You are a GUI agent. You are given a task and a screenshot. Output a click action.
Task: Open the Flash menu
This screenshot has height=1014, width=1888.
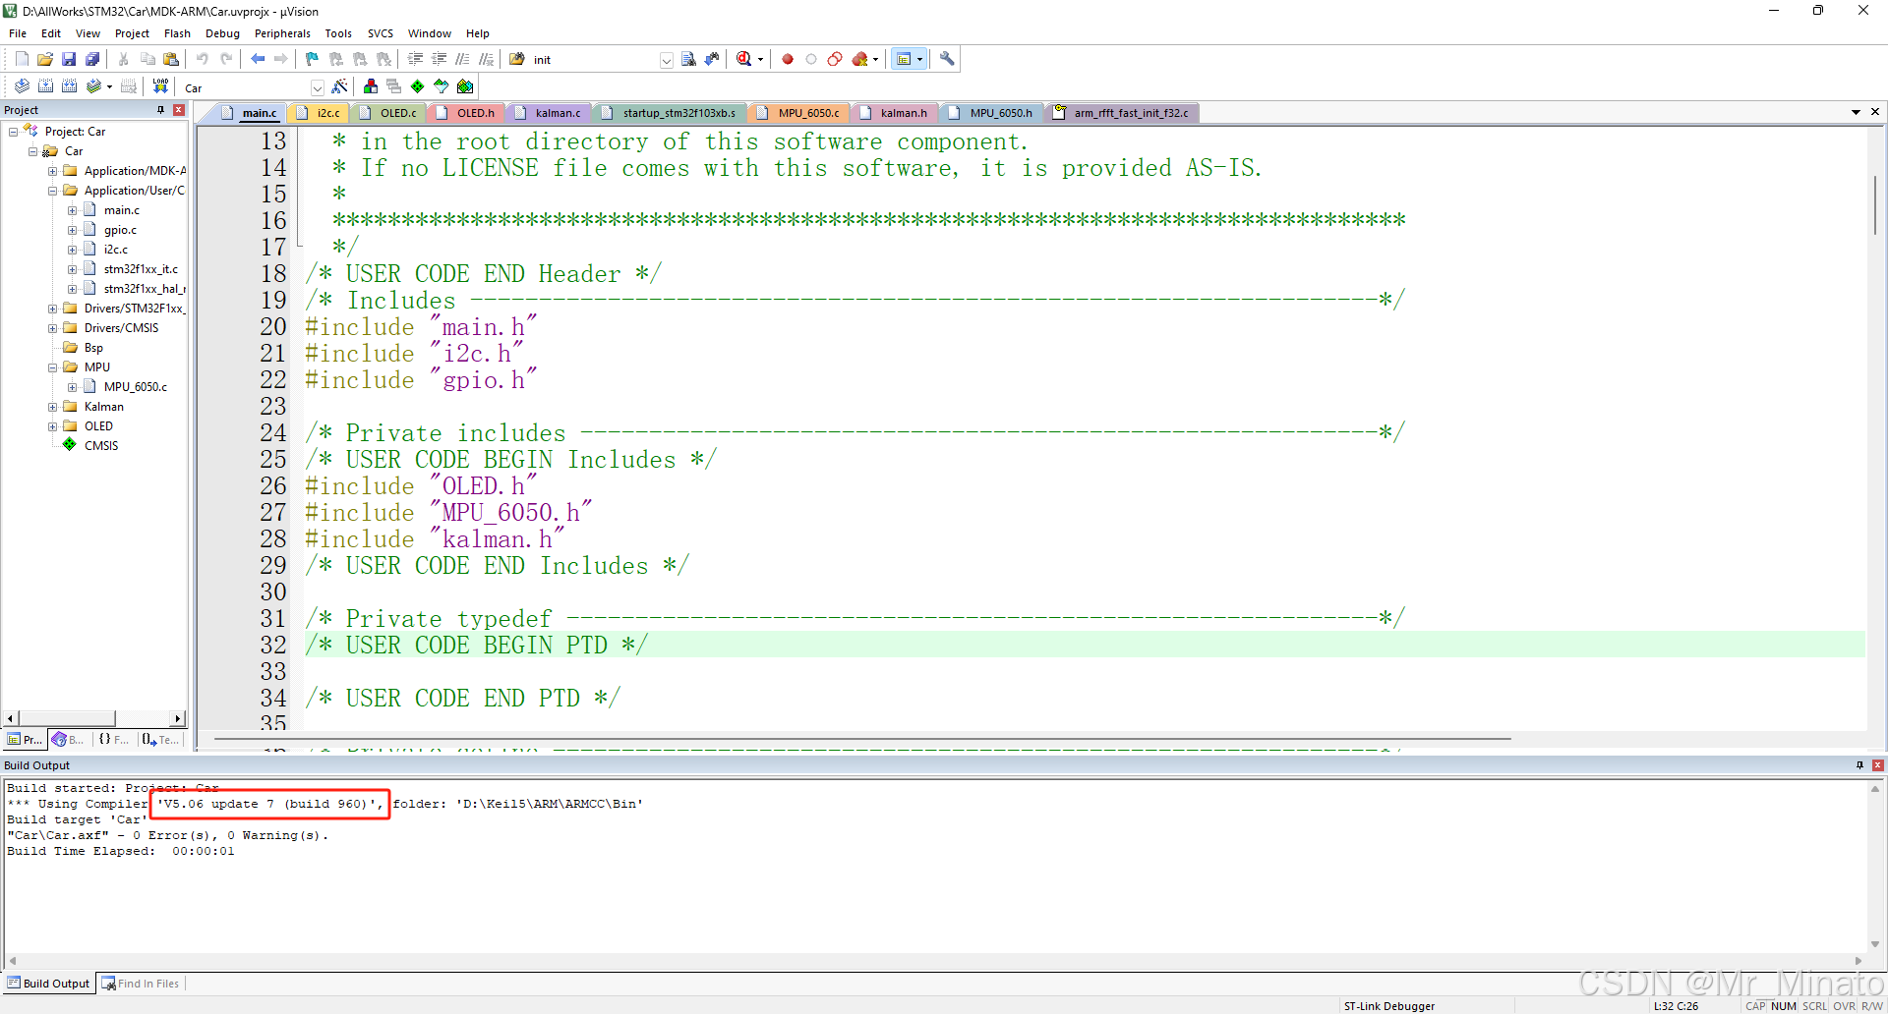pyautogui.click(x=177, y=33)
